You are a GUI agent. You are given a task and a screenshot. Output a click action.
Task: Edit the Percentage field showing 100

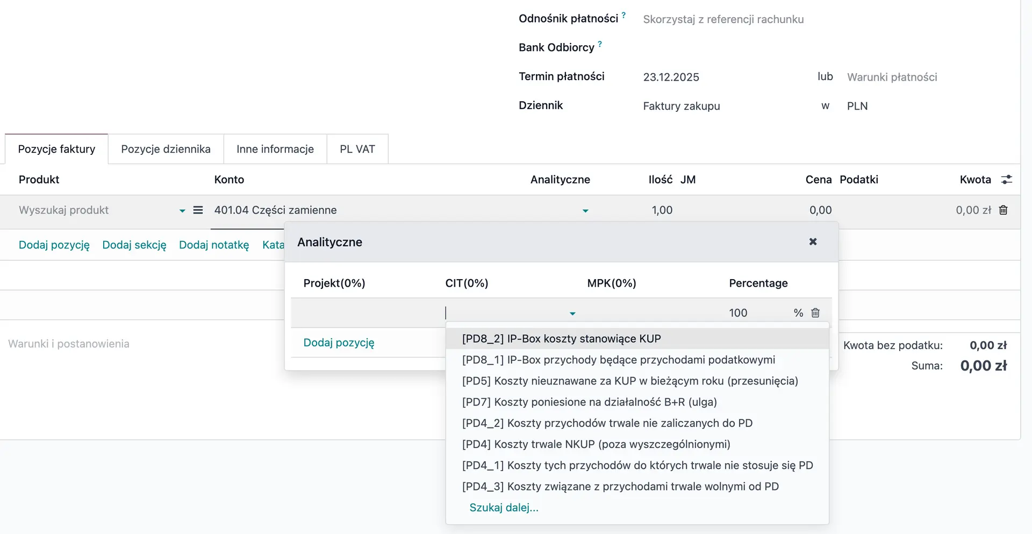[752, 313]
